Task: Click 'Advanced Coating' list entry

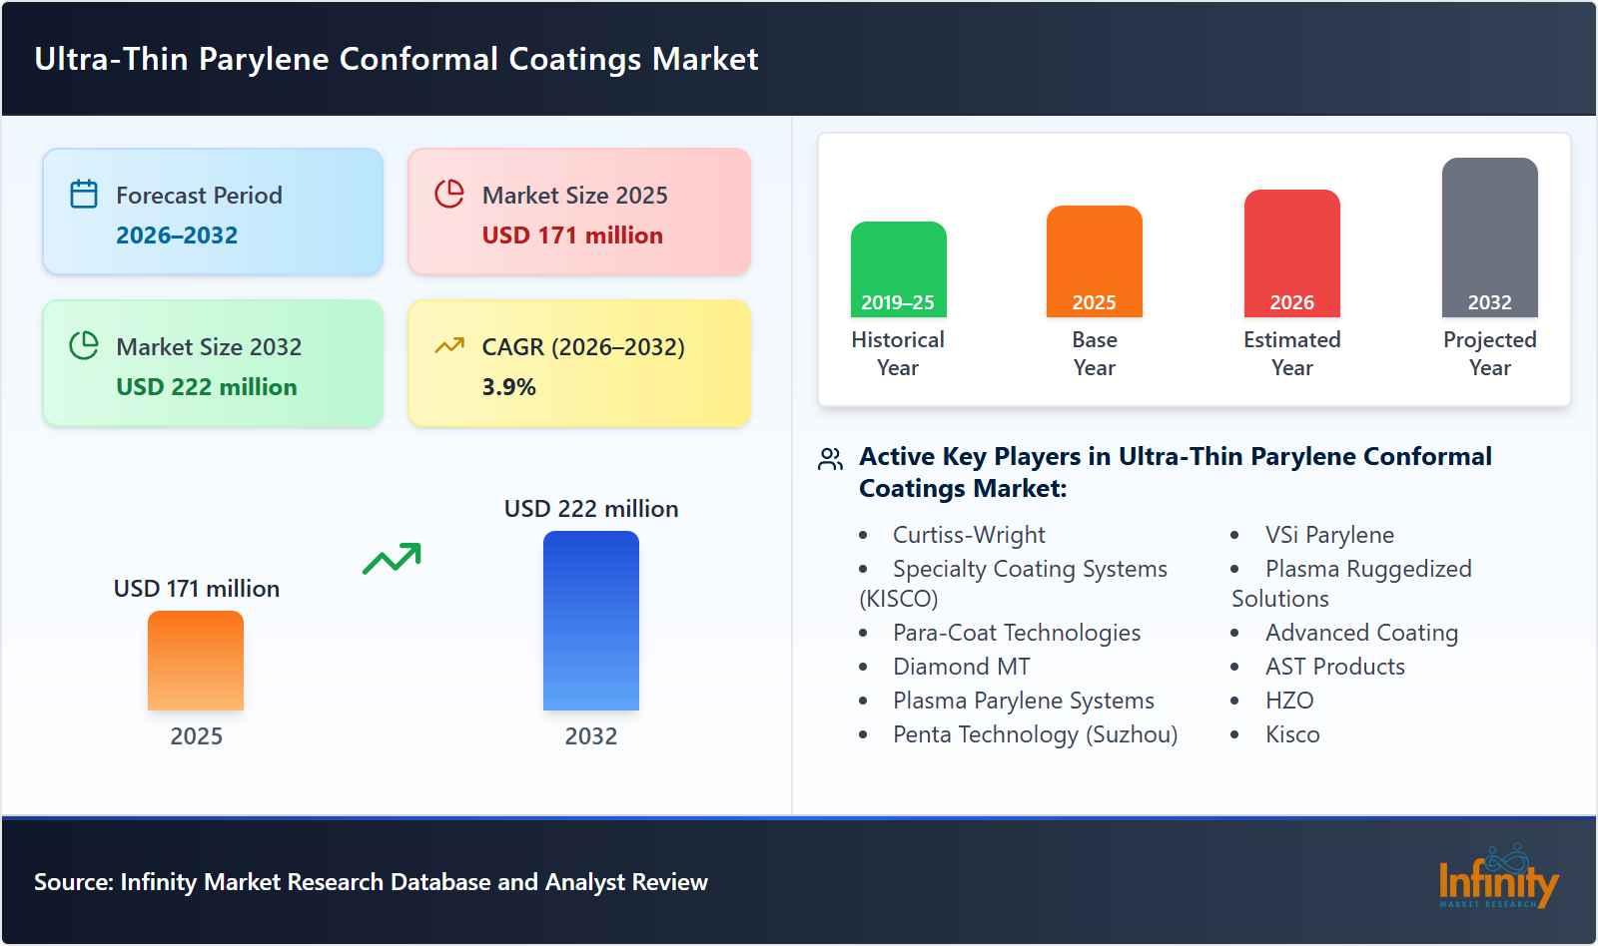Action: [1361, 633]
